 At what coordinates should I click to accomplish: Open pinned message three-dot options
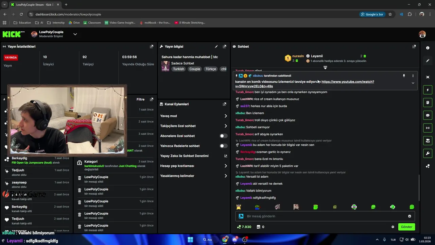413,76
